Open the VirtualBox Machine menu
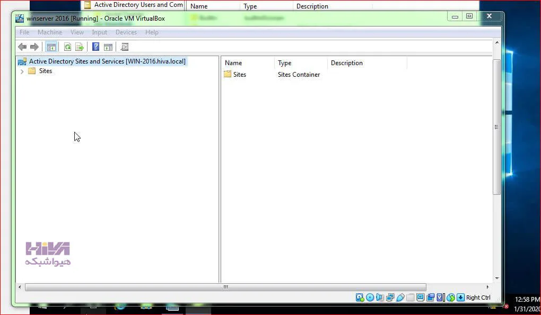541x315 pixels. coord(50,32)
